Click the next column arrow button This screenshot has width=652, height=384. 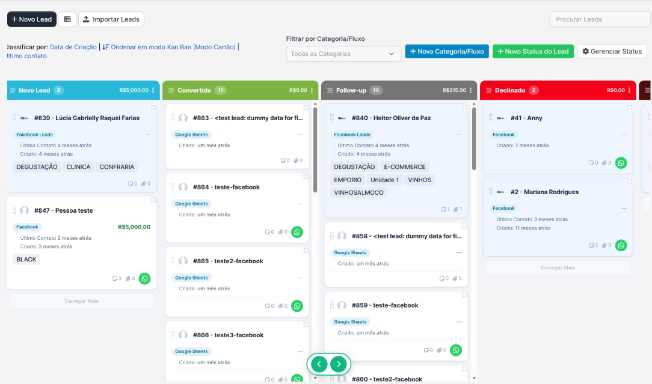tap(339, 364)
